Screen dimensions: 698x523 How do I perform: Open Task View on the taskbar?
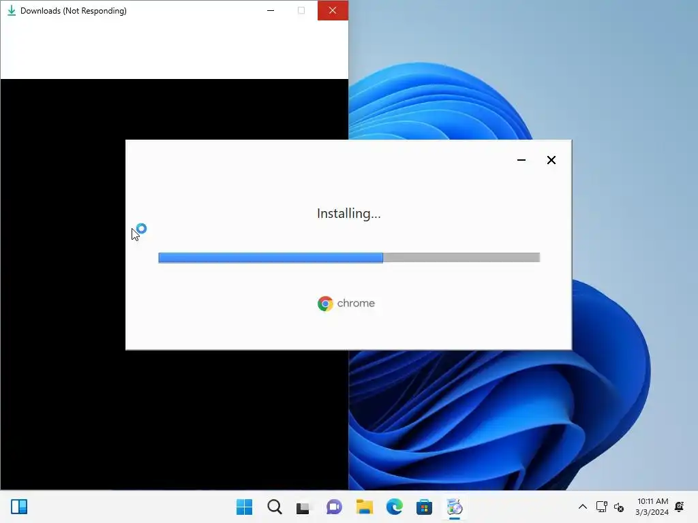tap(303, 507)
